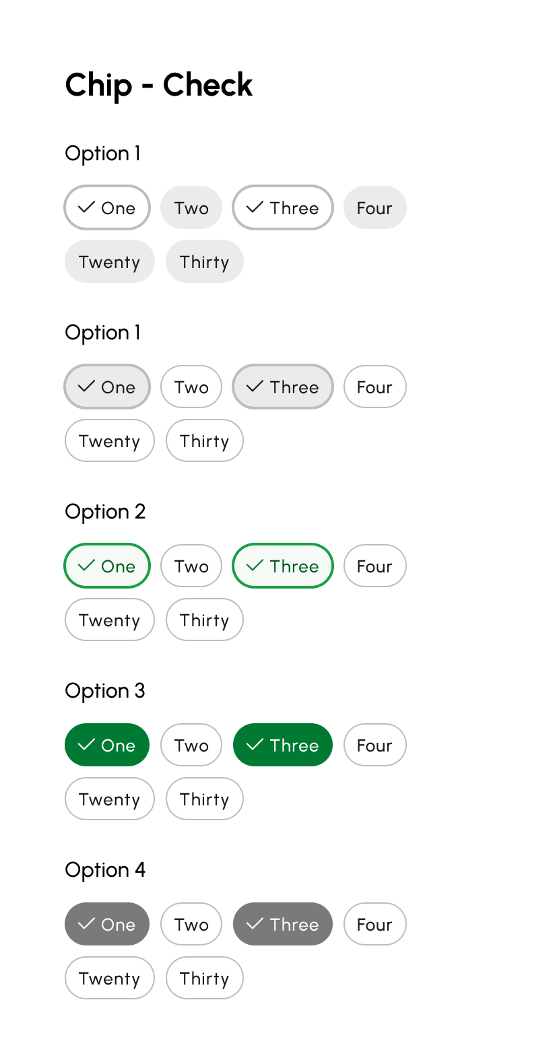
Task: Click the checkmark in the topmost One chip
Action: [x=86, y=207]
